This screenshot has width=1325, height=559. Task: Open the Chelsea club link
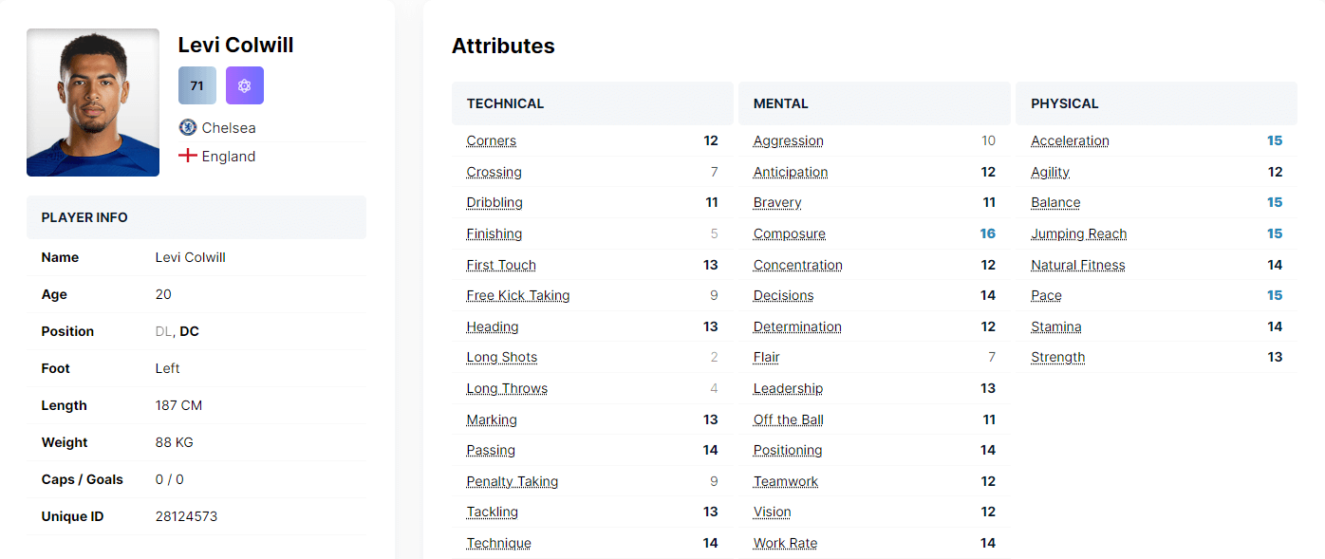click(229, 127)
